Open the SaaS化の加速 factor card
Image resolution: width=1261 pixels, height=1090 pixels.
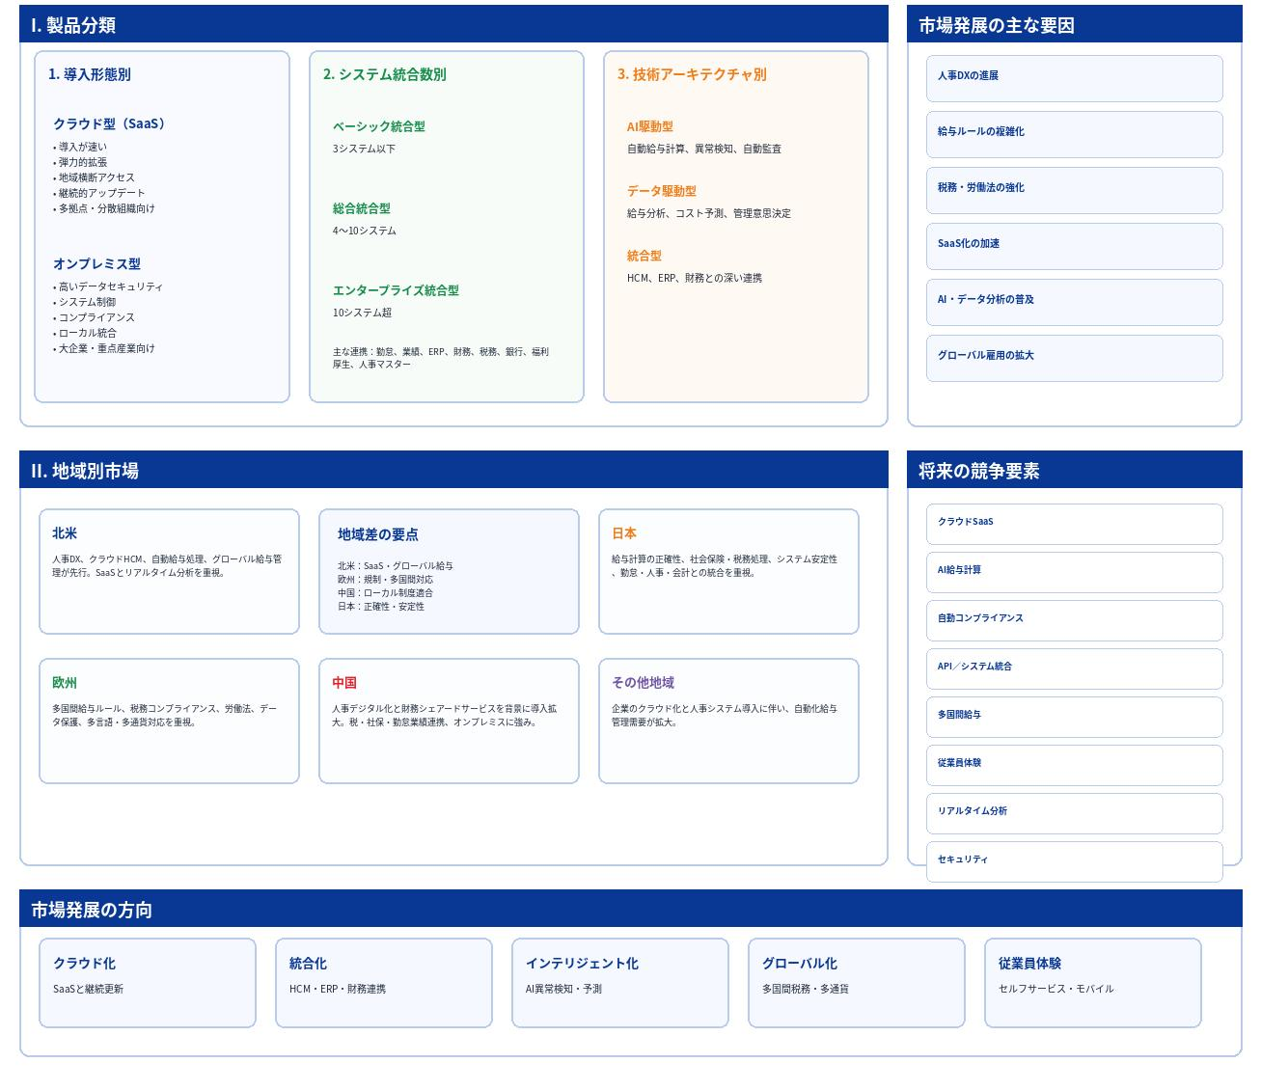coord(1074,246)
